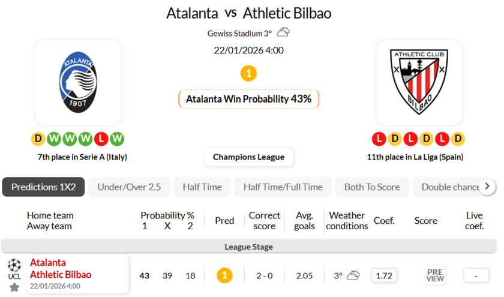This screenshot has width=504, height=297.
Task: Open the Half Time tab
Action: [x=202, y=187]
